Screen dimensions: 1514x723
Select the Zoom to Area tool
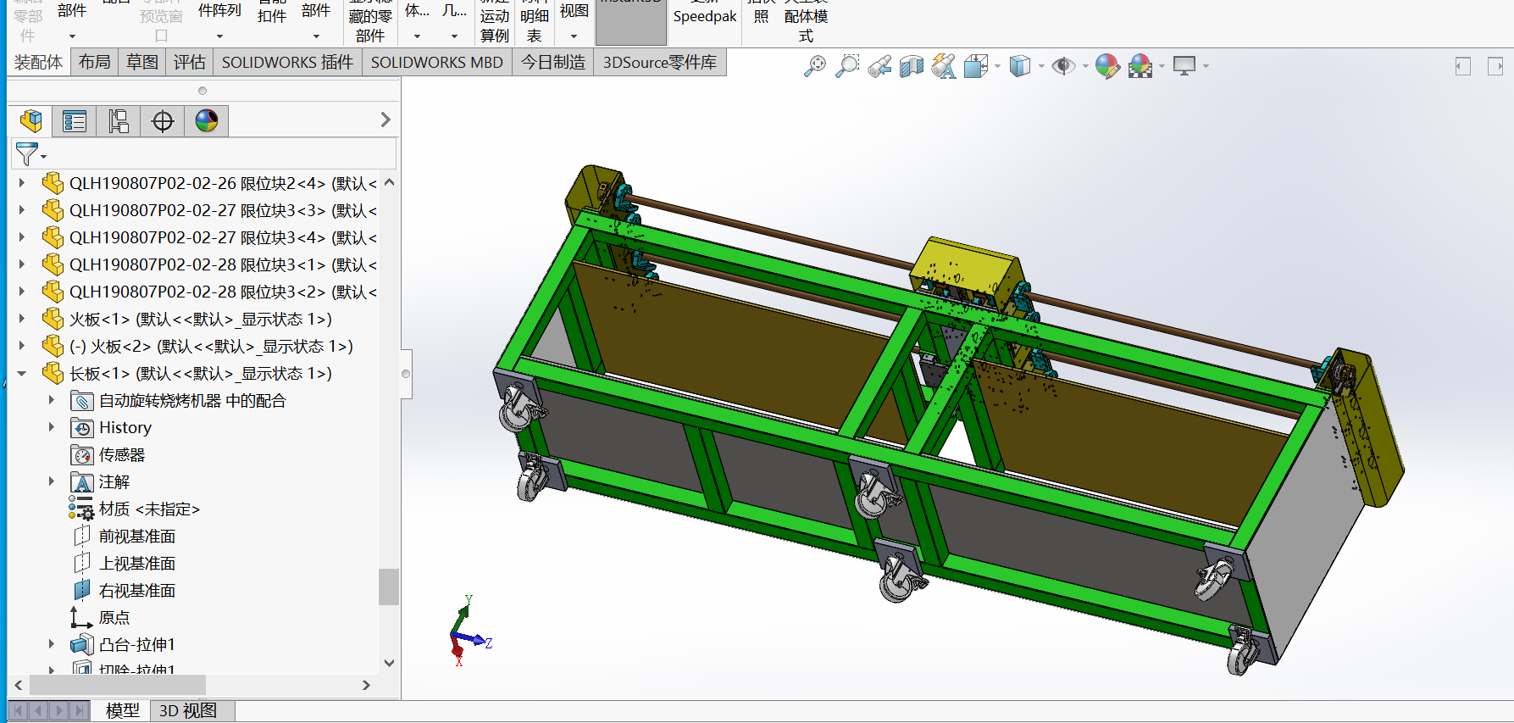pos(846,66)
